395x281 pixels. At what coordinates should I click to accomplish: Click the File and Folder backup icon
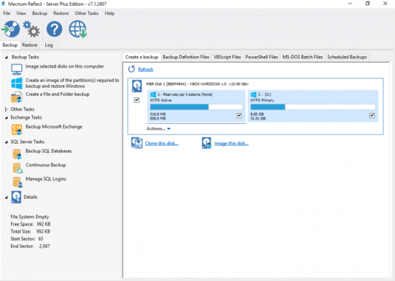pyautogui.click(x=17, y=97)
